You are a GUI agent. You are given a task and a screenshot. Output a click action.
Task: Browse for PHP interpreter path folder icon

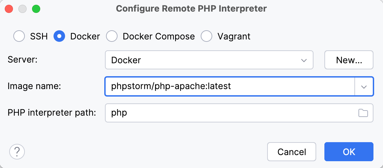click(363, 113)
